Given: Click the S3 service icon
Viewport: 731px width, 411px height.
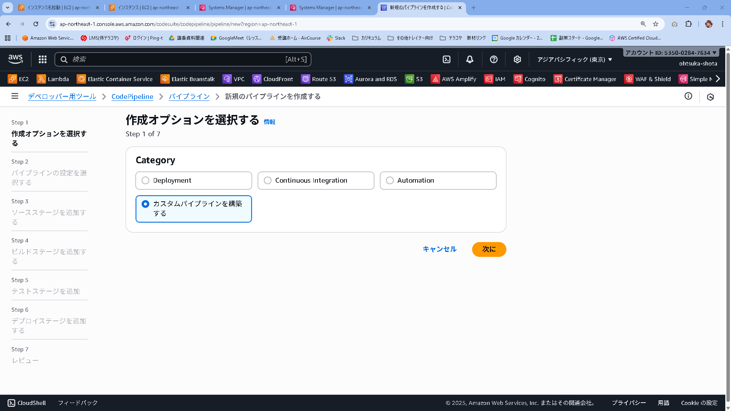Looking at the screenshot, I should coord(414,79).
